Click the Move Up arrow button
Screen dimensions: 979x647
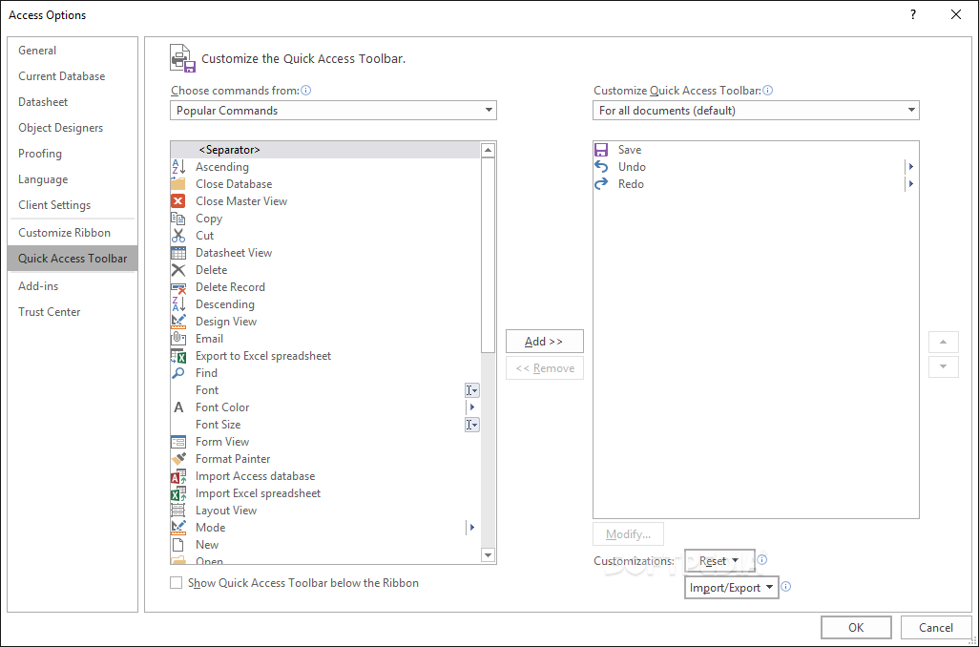(944, 343)
